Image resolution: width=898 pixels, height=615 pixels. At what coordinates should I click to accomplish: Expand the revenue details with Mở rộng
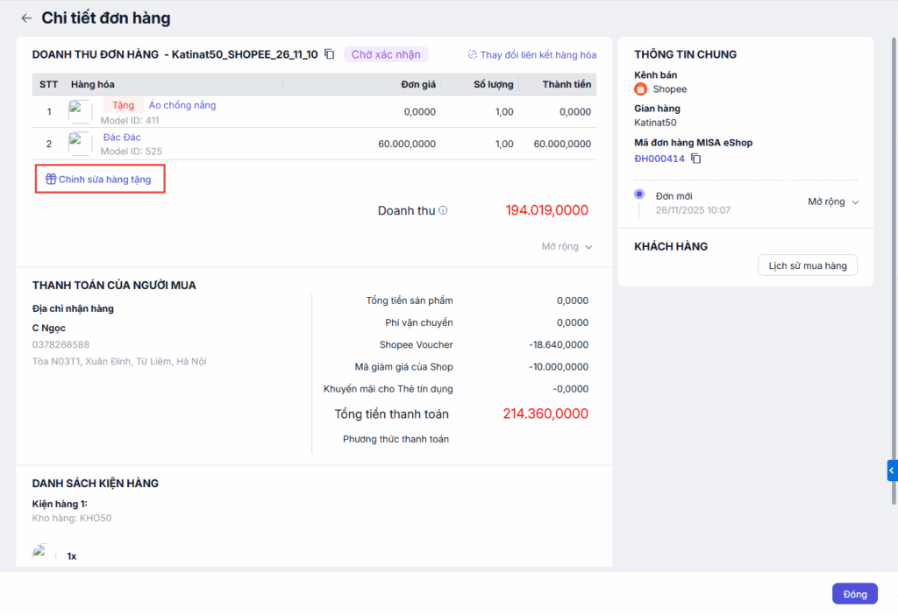pos(567,247)
